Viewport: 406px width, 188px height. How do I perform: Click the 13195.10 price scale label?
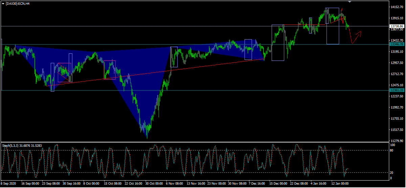pyautogui.click(x=397, y=51)
